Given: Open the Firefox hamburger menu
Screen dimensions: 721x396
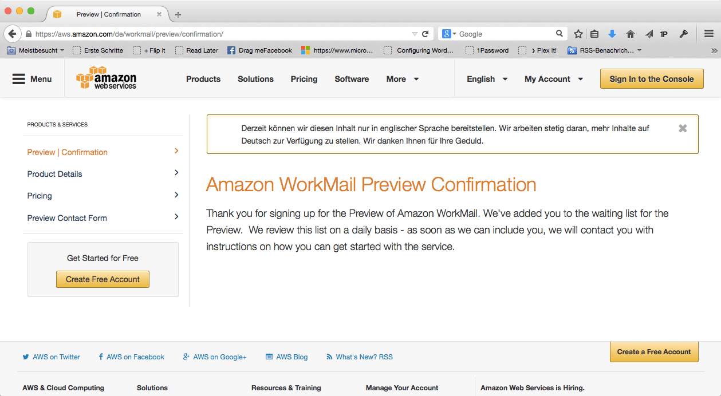Looking at the screenshot, I should tap(709, 34).
